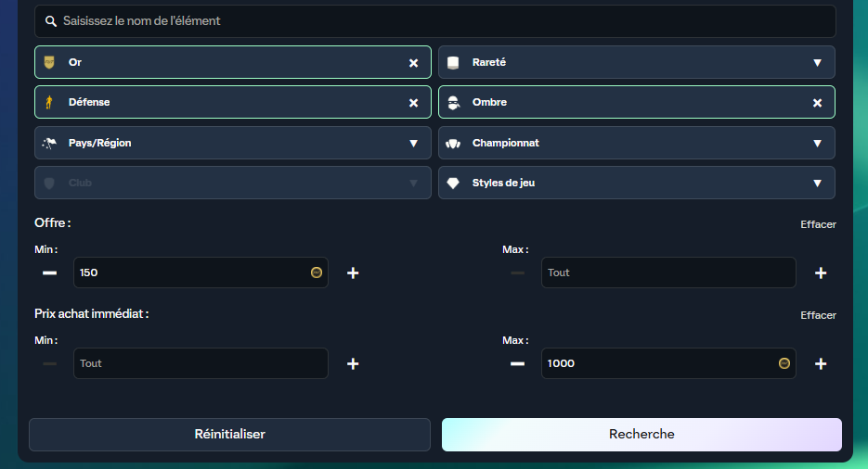Launch the search with Recherche

point(641,434)
